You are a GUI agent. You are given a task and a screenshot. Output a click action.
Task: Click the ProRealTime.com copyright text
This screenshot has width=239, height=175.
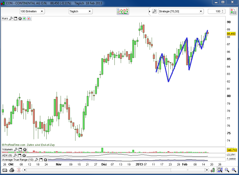pyautogui.click(x=13, y=145)
